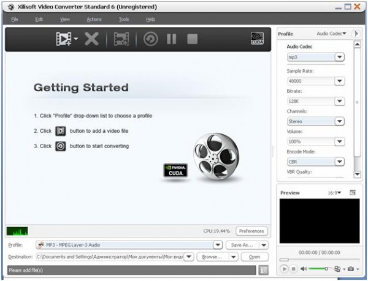Click the 00:00:00 / 00:00:00 time display
The height and width of the screenshot is (281, 368).
click(x=319, y=252)
